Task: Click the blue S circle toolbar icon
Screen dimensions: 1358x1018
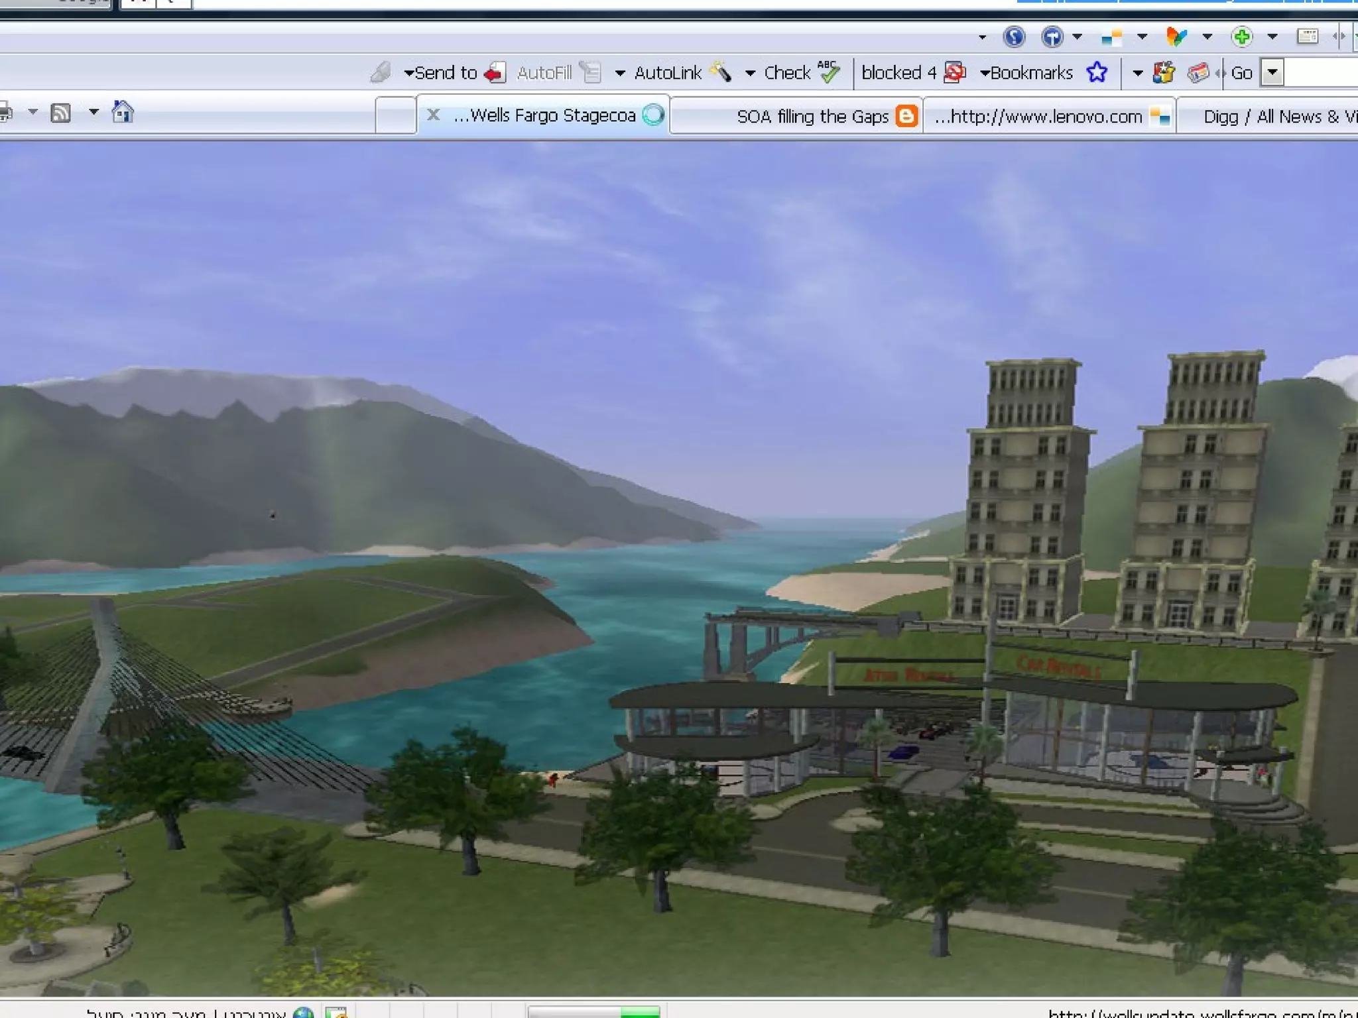Action: coord(1014,36)
